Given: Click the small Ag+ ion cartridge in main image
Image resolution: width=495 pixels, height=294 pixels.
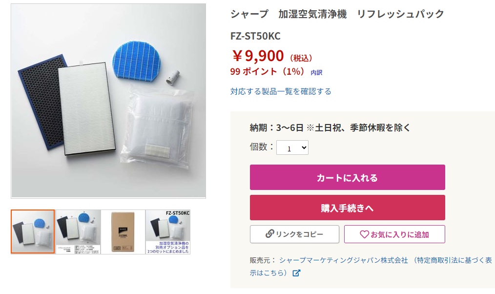Looking at the screenshot, I should pyautogui.click(x=173, y=78).
